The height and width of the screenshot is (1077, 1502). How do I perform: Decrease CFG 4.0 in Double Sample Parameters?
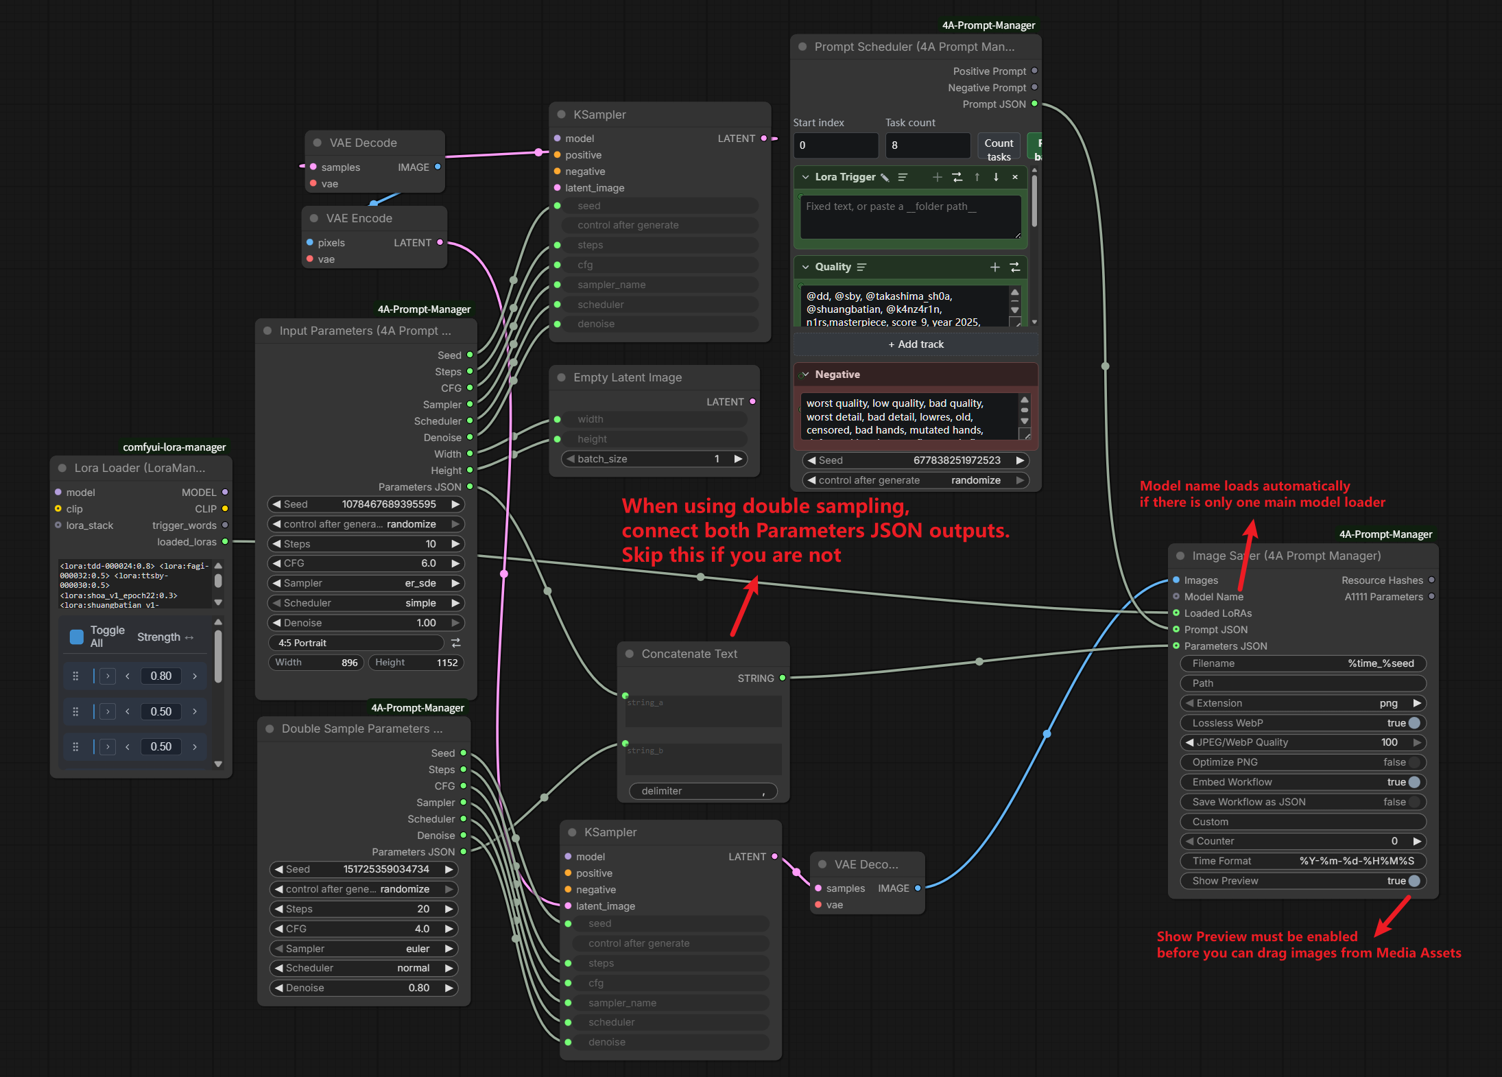[x=279, y=929]
